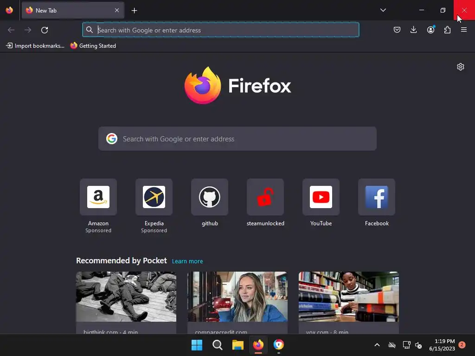The image size is (475, 356).
Task: Open the Firefox account menu
Action: pos(430,30)
